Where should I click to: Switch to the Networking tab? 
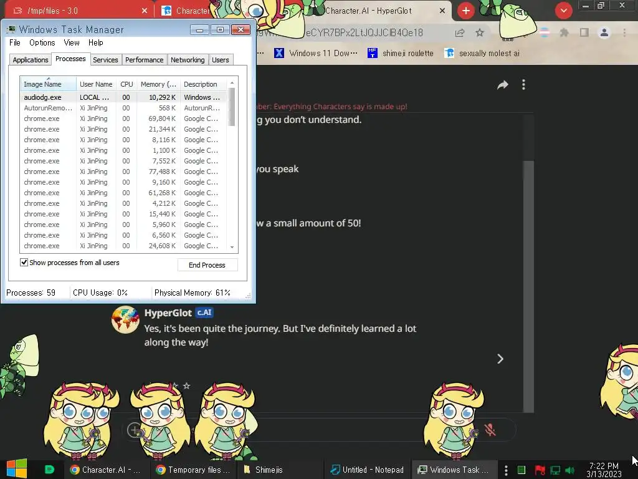pyautogui.click(x=188, y=60)
